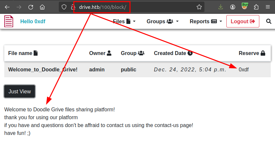The height and width of the screenshot is (148, 275).
Task: Click the drive.htb URL address field
Action: tap(137, 7)
